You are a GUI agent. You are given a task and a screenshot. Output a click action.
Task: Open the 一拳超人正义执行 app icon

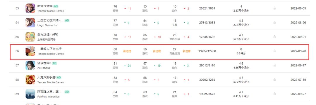tap(30, 51)
